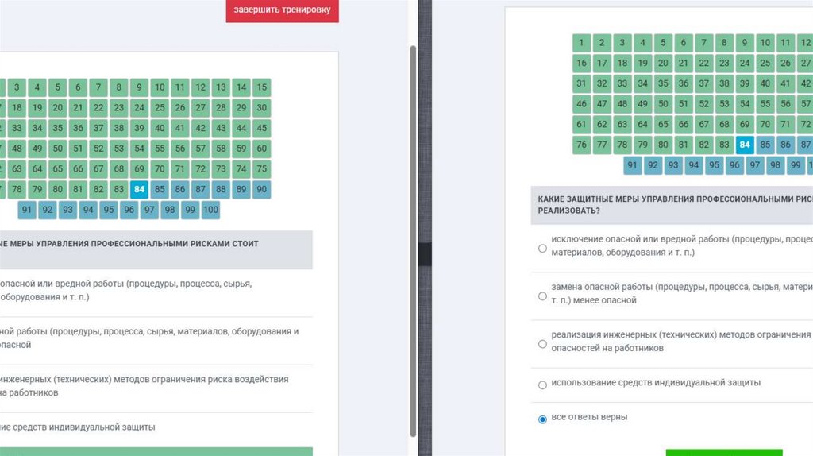Image resolution: width=813 pixels, height=456 pixels.
Task: Click the left panel's vertical scrollbar
Action: pyautogui.click(x=412, y=238)
